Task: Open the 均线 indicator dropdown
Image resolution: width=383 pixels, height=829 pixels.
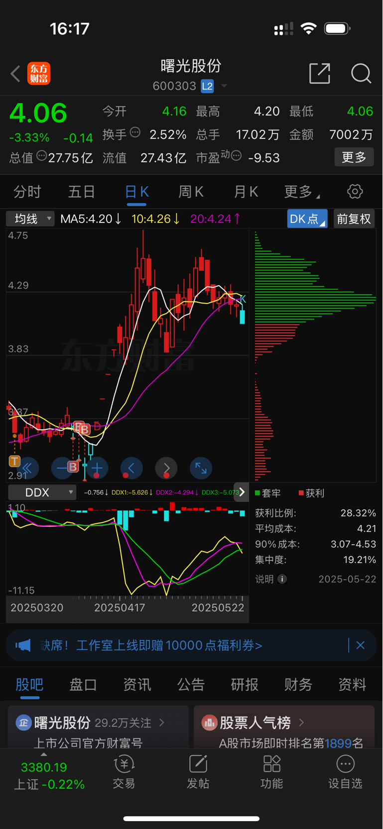Action: coord(30,219)
